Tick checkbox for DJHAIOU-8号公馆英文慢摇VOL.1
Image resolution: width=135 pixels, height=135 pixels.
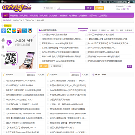(87, 48)
